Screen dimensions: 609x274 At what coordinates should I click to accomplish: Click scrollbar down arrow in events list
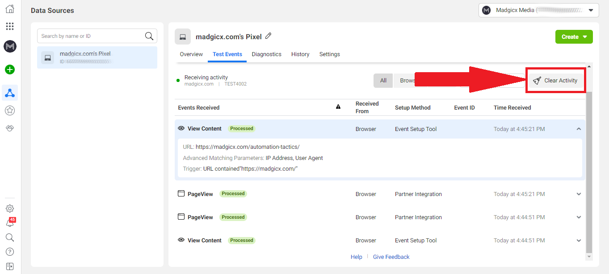click(x=589, y=257)
